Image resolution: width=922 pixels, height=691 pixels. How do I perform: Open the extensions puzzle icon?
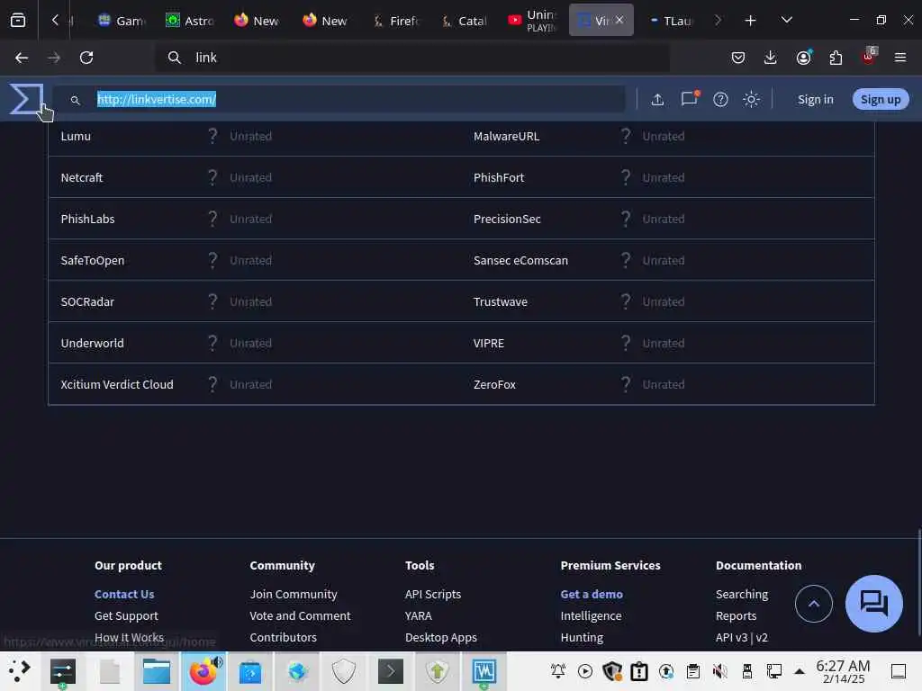836,58
